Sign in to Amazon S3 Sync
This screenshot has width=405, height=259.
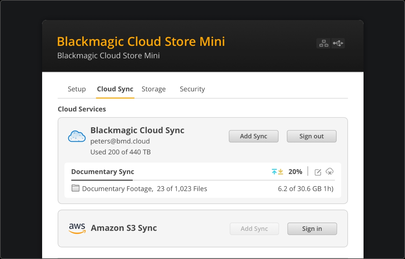coord(312,229)
